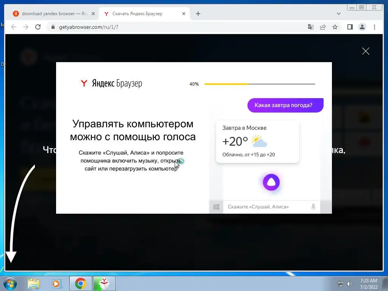Click the text "40%" progress label
The image size is (388, 291).
point(194,84)
